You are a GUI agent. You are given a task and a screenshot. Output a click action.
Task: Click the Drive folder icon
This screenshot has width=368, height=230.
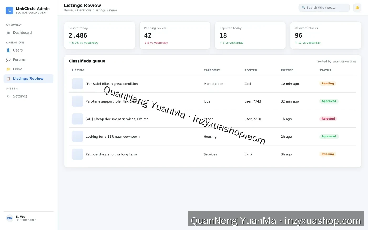[x=8, y=69]
